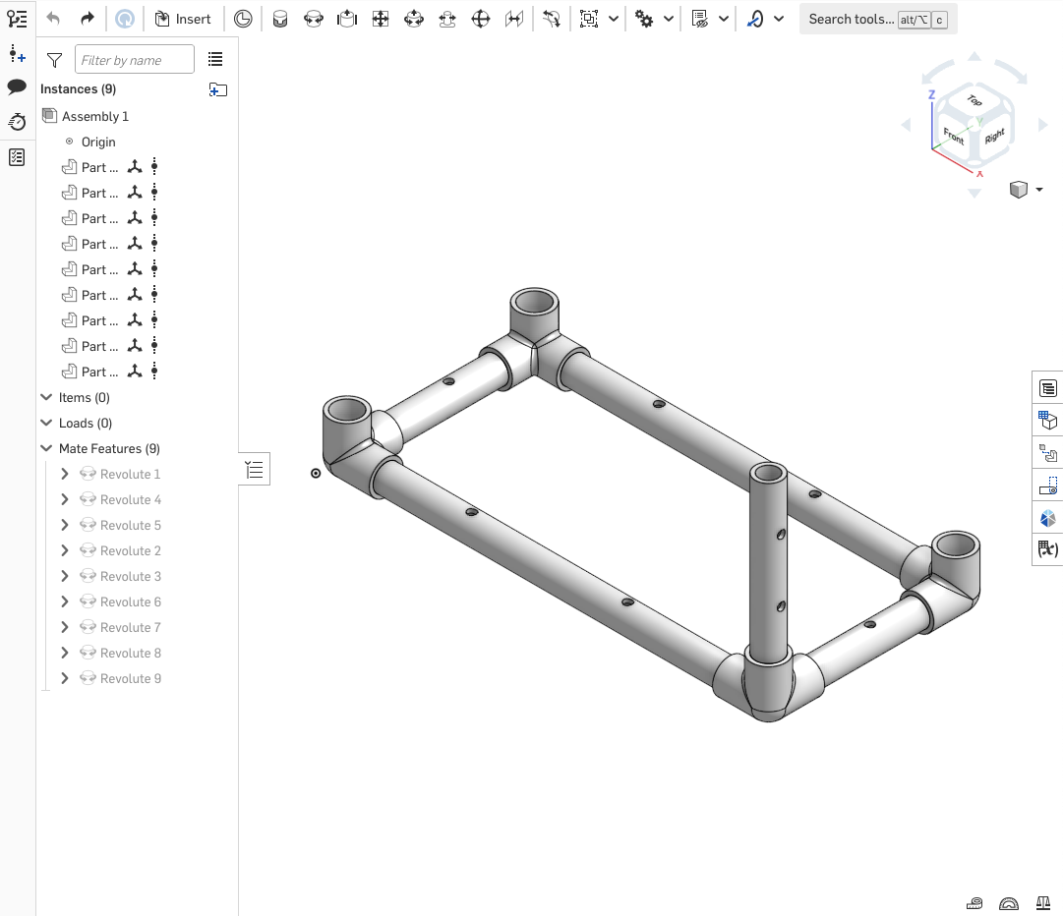The height and width of the screenshot is (916, 1063).
Task: Click the Top face of view cube
Action: click(974, 101)
